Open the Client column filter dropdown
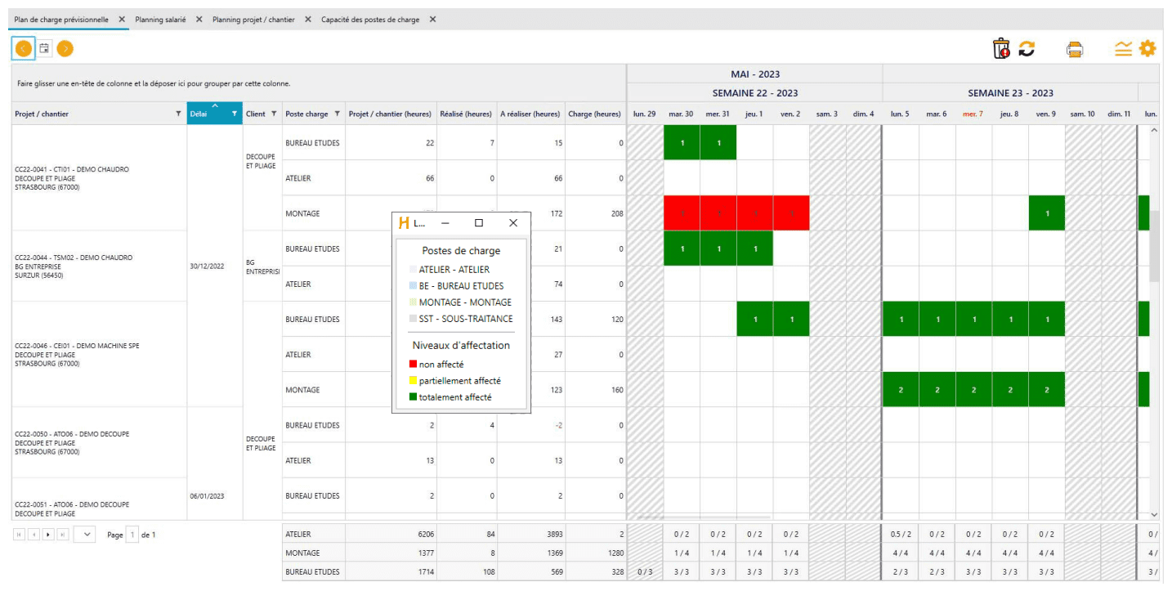The height and width of the screenshot is (591, 1172). click(x=275, y=114)
